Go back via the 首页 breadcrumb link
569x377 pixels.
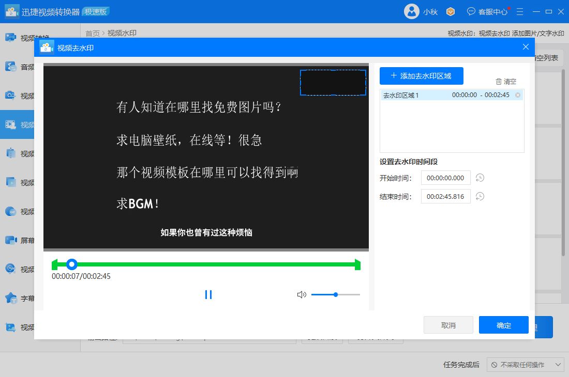91,33
